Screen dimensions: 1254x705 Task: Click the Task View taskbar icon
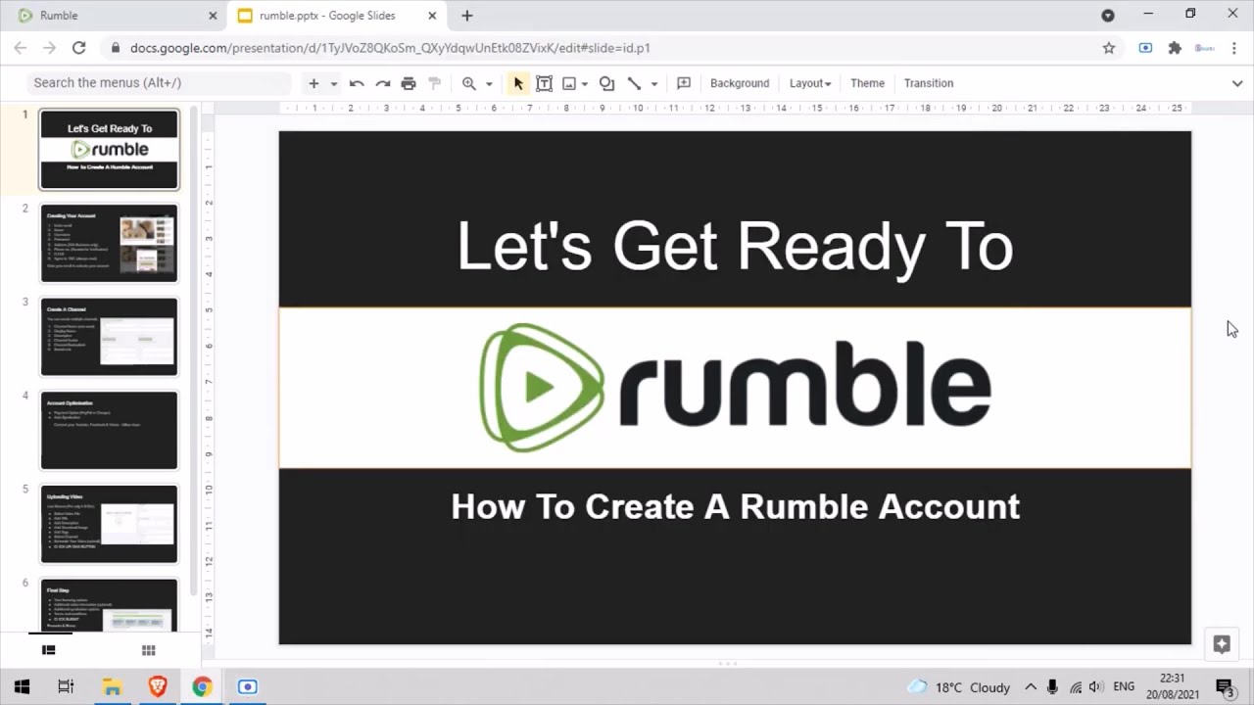pos(66,687)
